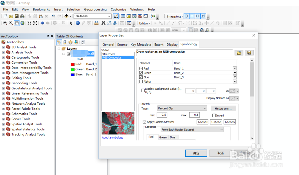Save the map using Save icon
This screenshot has width=299, height=175.
(x=16, y=16)
